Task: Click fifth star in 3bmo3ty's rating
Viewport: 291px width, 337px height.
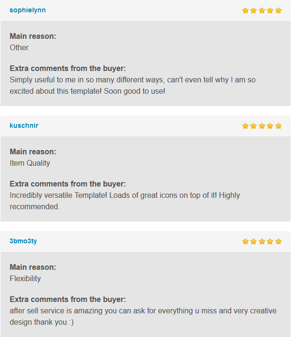Action: coord(278,241)
